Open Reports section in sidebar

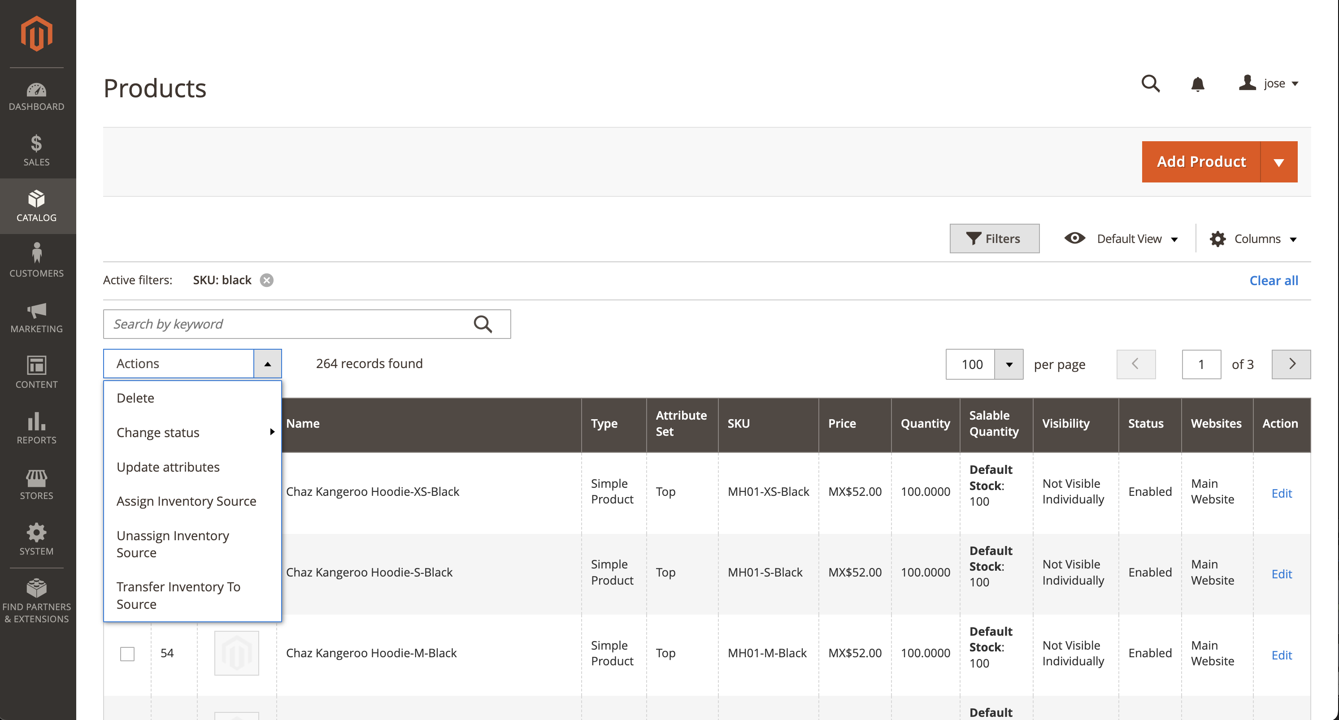(36, 428)
